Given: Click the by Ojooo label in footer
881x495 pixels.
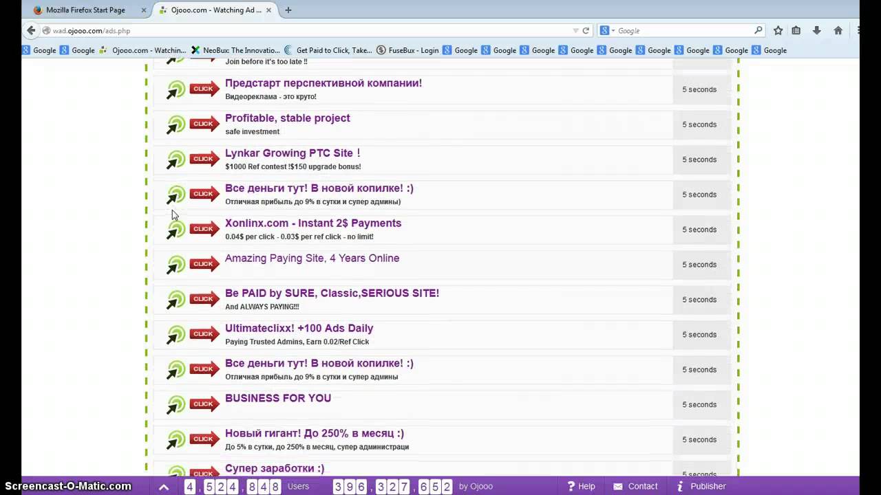Looking at the screenshot, I should point(476,486).
